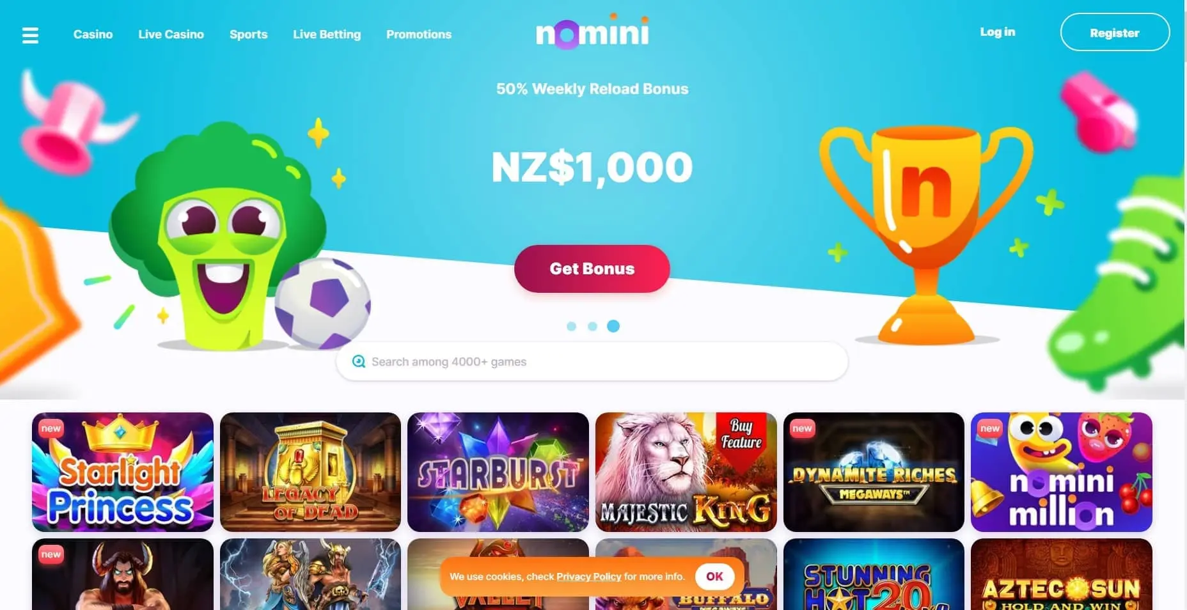Select the second carousel slide dot
The width and height of the screenshot is (1187, 610).
tap(592, 326)
